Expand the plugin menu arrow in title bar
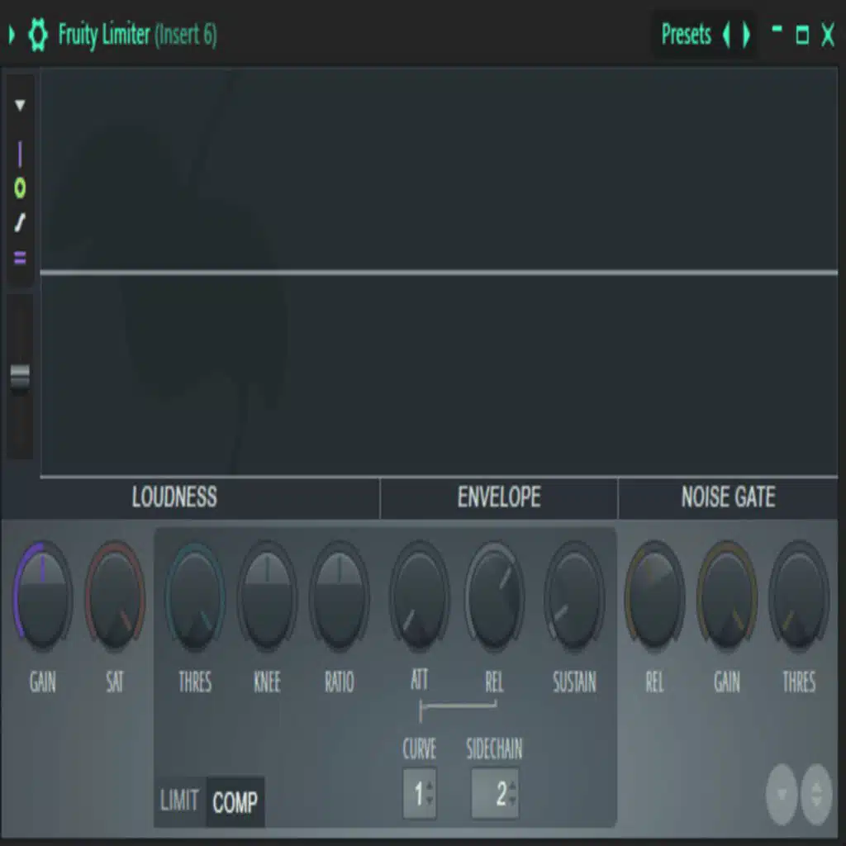This screenshot has width=846, height=846. coord(12,35)
